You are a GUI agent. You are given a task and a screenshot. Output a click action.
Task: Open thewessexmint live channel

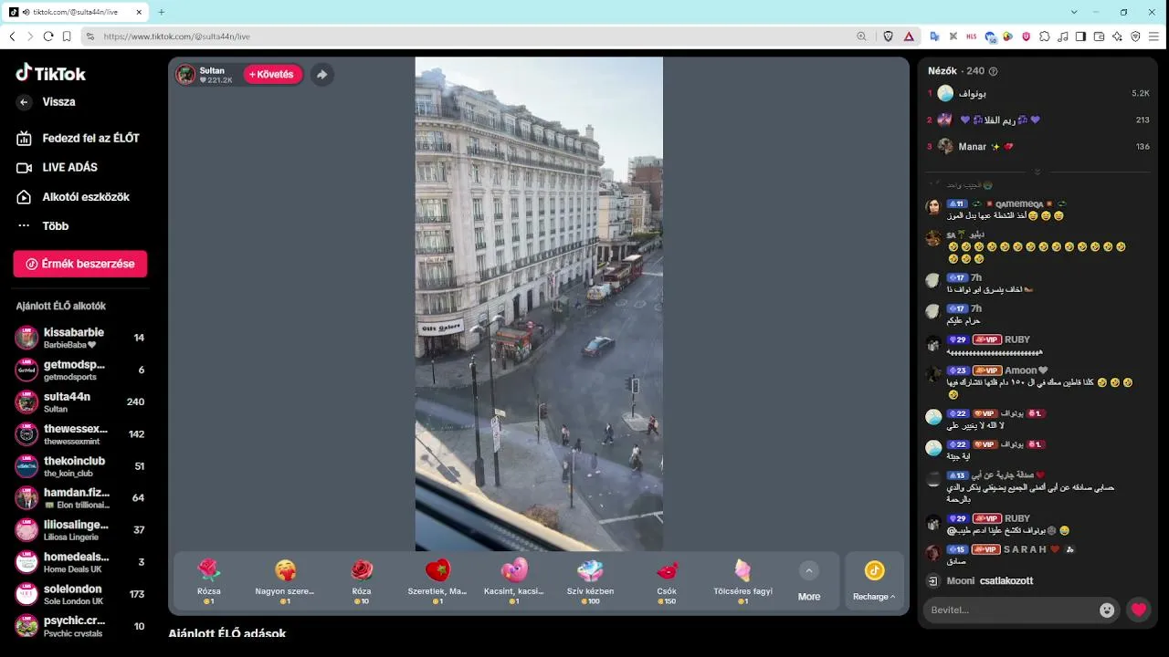pyautogui.click(x=80, y=433)
